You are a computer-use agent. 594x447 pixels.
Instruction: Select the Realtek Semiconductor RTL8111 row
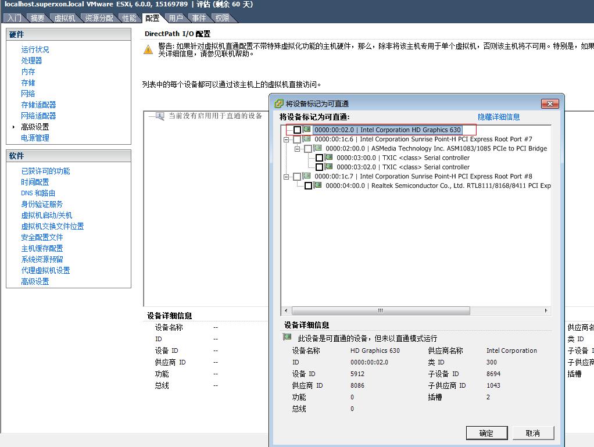coord(438,185)
